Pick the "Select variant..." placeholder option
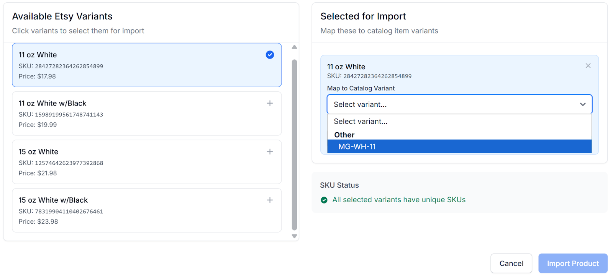This screenshot has width=613, height=278. pos(459,121)
